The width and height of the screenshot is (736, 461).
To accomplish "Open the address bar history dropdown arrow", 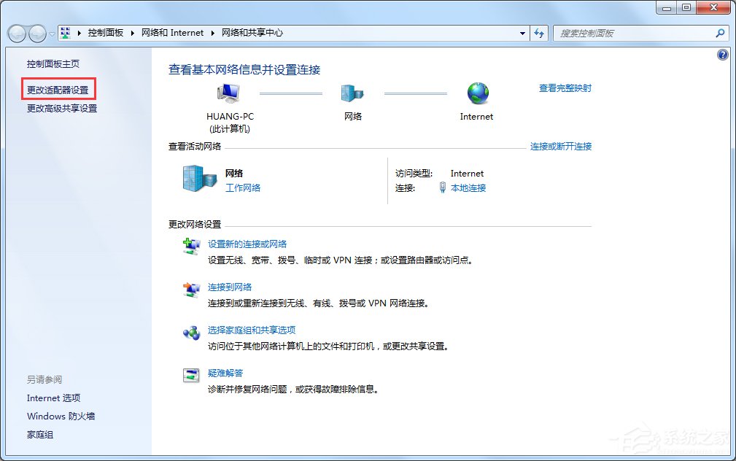I will [x=522, y=33].
